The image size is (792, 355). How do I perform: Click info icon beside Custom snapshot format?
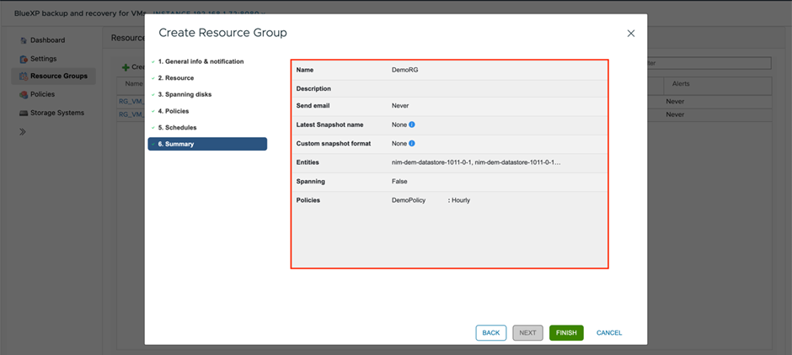412,144
